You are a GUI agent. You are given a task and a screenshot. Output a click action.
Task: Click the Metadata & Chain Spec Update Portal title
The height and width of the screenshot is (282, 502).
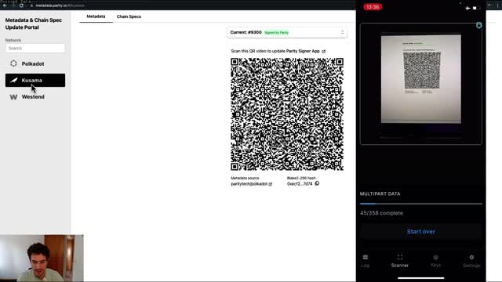point(33,23)
